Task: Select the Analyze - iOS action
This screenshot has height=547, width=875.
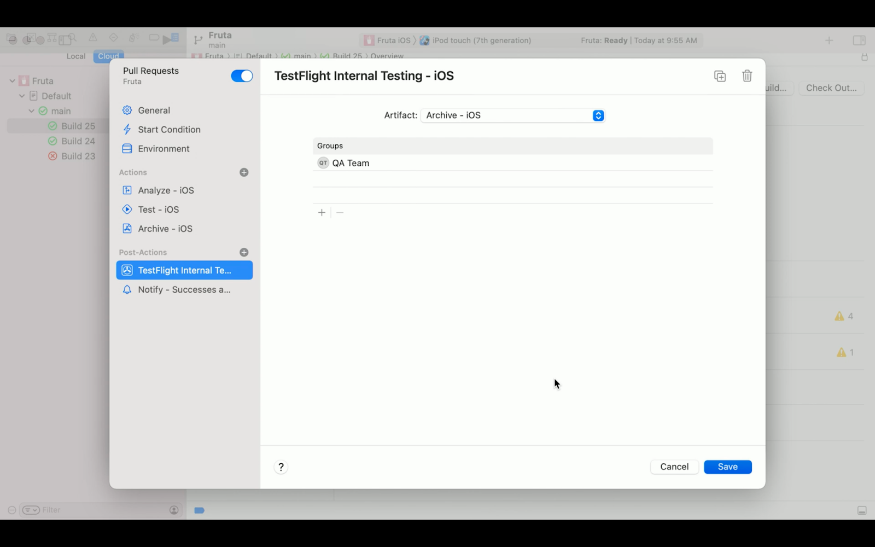Action: 184,190
